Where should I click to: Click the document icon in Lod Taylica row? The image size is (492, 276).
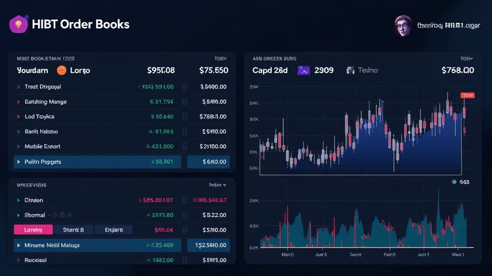click(184, 117)
